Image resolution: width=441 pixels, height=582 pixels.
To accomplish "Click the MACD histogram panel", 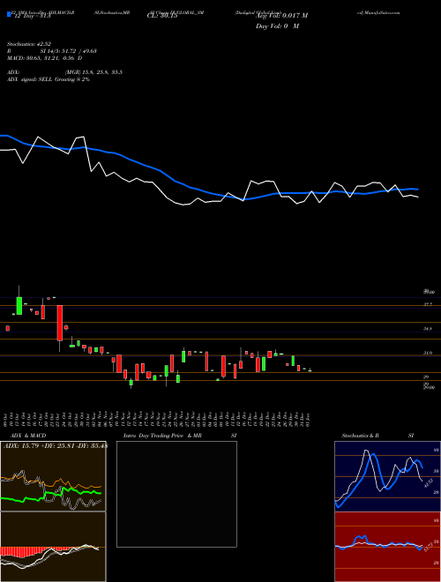I will (x=53, y=547).
